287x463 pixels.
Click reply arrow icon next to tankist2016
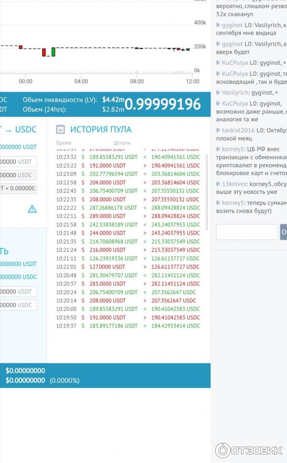pos(219,130)
